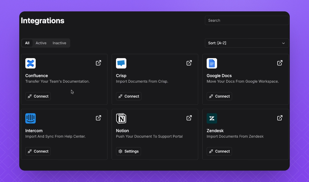
Task: Open Google Docs external link icon
Action: coord(280,63)
